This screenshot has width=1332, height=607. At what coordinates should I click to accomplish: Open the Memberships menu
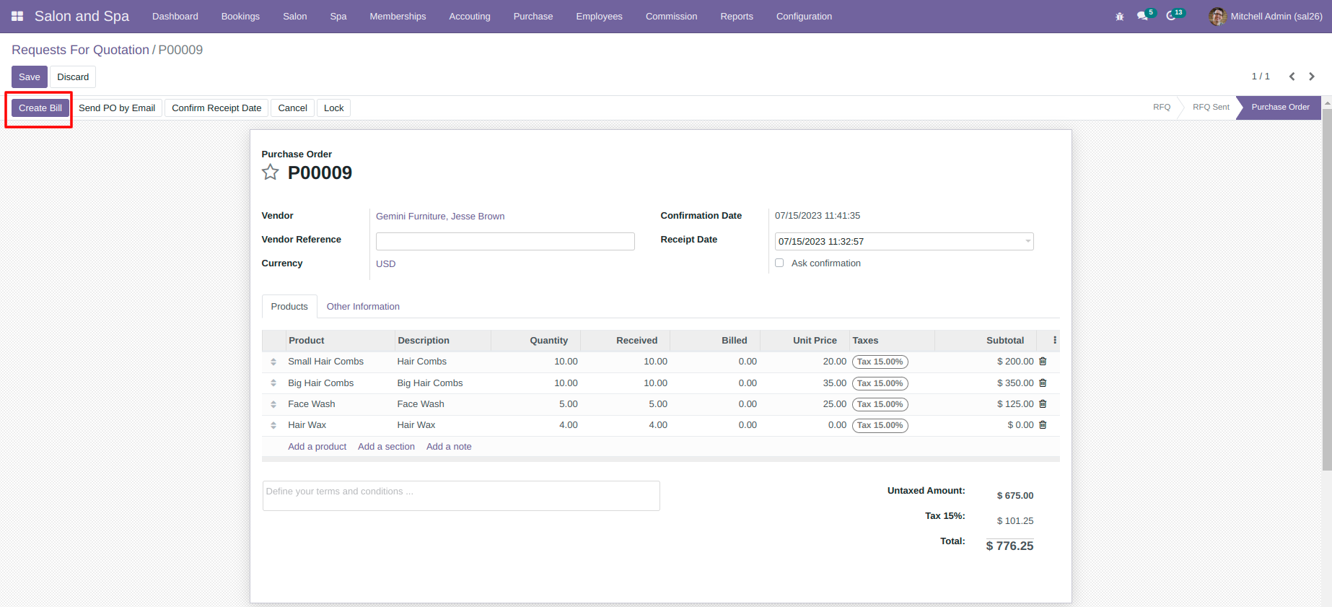pos(398,16)
